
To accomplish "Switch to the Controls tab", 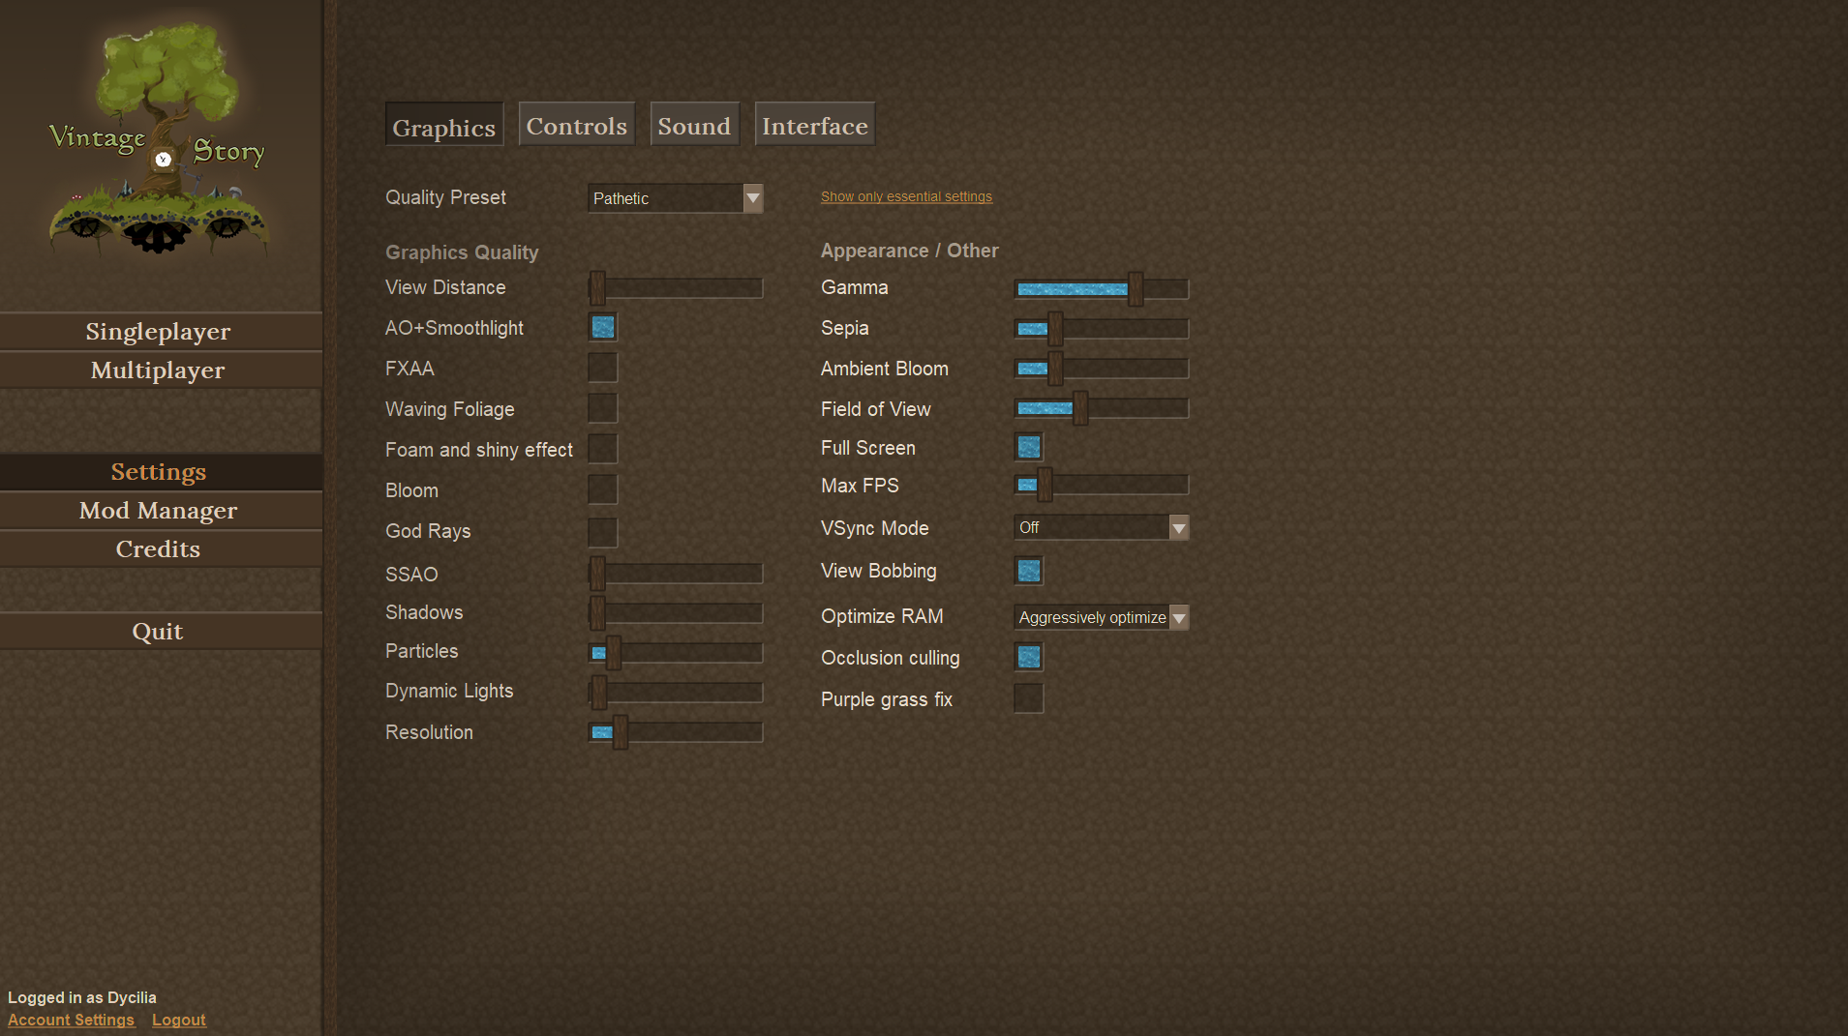I will (576, 126).
